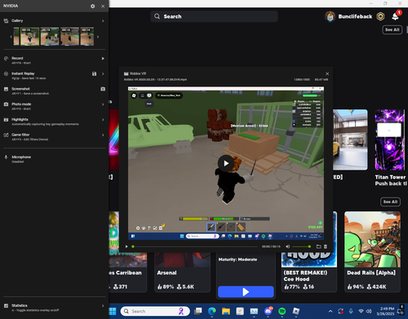
Task: Click the Screenshot row label
Action: pyautogui.click(x=20, y=89)
